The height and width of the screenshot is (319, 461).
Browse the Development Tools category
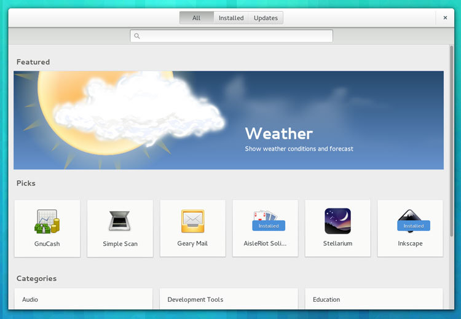[x=228, y=299]
